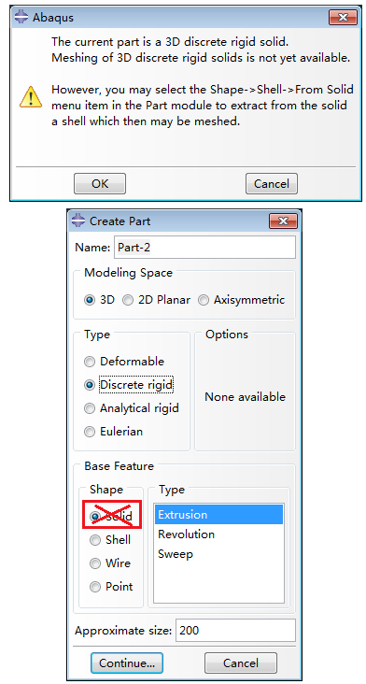Click the Abaqus logo icon in warning dialog title
The height and width of the screenshot is (684, 366).
point(21,17)
